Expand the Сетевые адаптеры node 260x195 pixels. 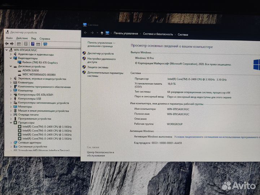coord(11,143)
